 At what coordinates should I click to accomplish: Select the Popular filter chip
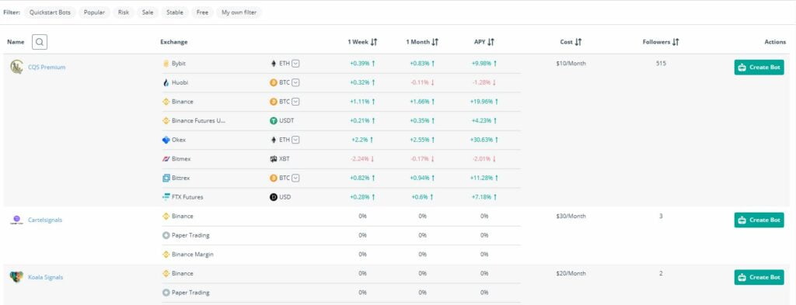click(x=94, y=12)
